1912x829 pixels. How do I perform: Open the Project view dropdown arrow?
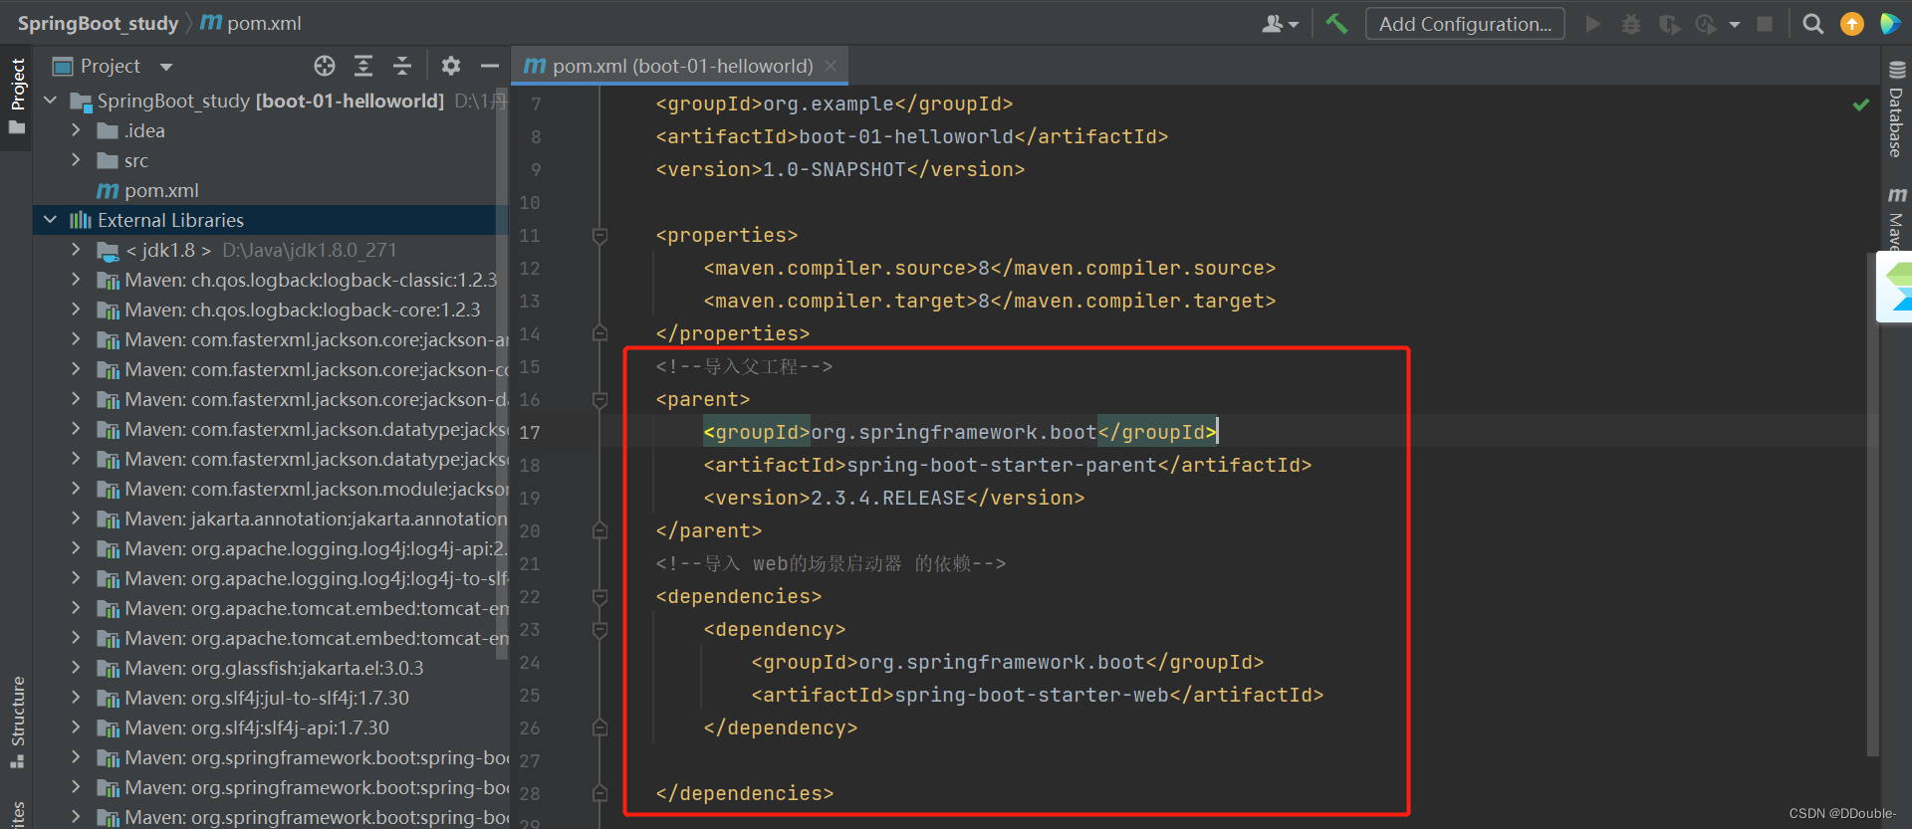[x=166, y=67]
